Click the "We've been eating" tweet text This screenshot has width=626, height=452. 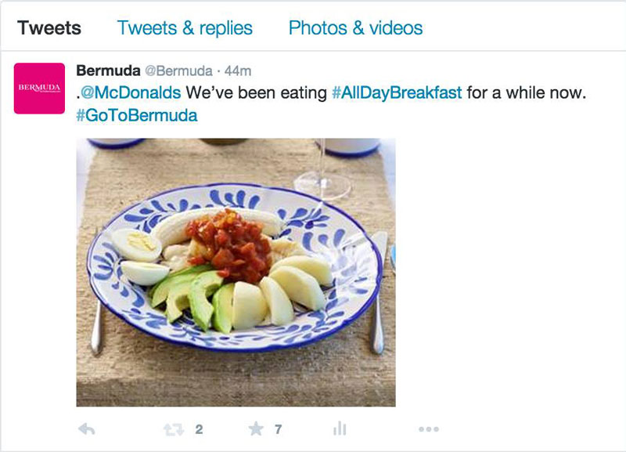point(256,92)
